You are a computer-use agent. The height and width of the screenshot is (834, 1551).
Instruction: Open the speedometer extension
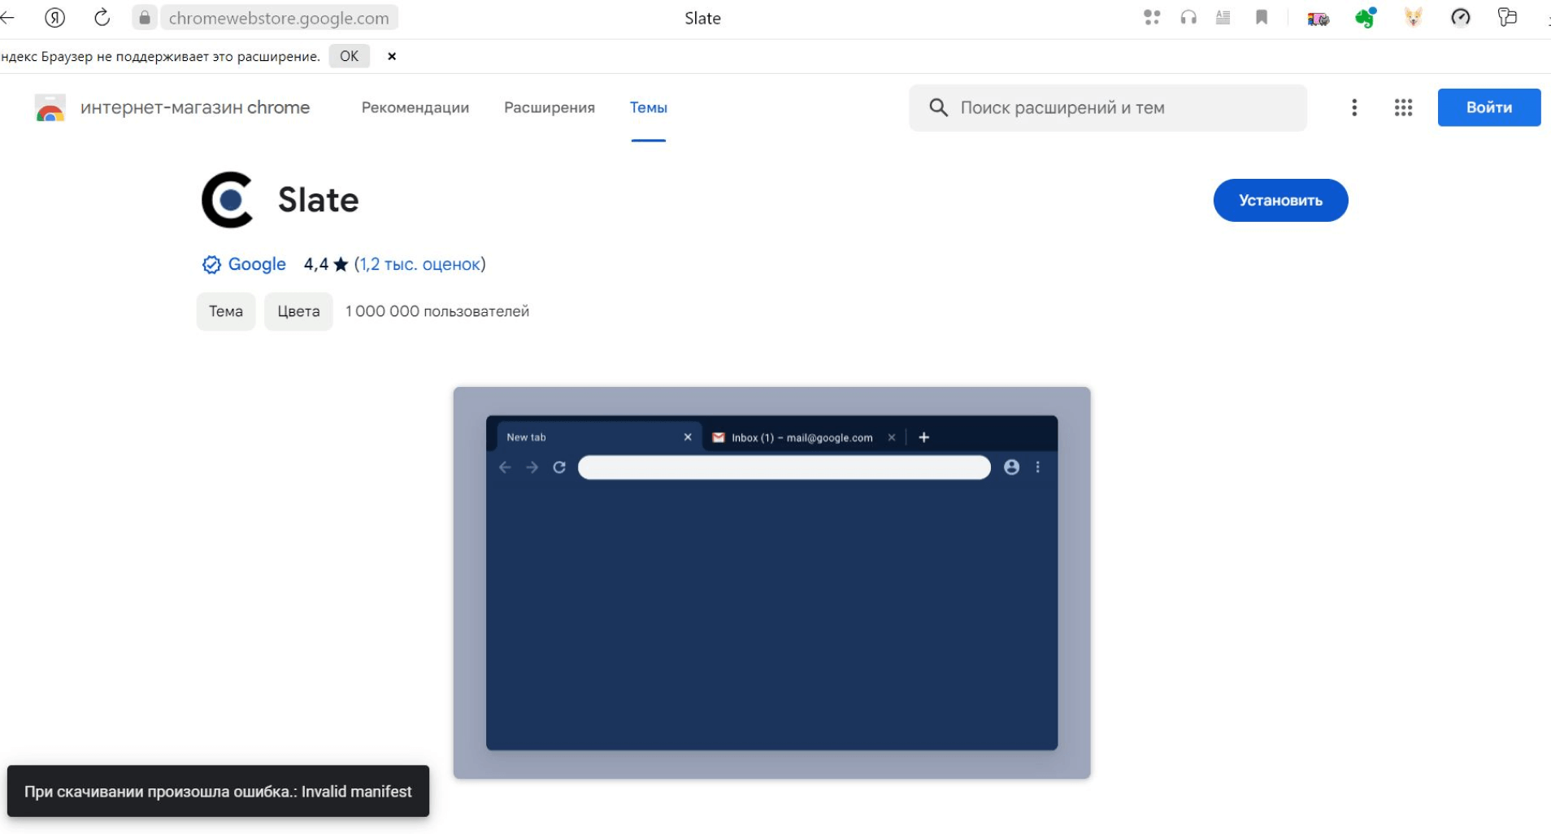[1460, 18]
